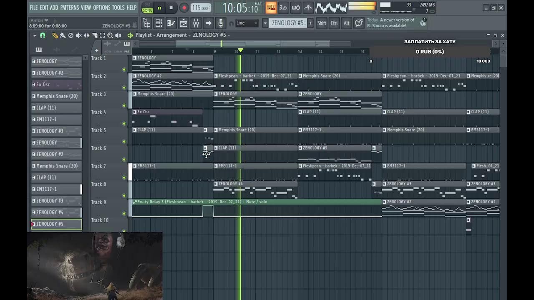The height and width of the screenshot is (300, 534).
Task: Click the Shift modifier button
Action: (322, 23)
